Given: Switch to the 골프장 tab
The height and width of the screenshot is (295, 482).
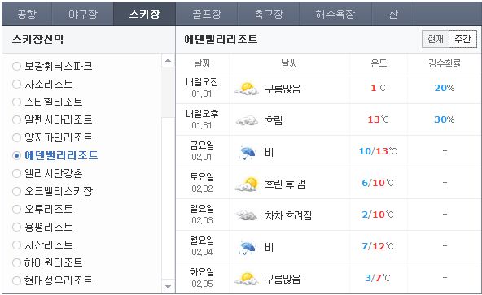Looking at the screenshot, I should click(207, 14).
